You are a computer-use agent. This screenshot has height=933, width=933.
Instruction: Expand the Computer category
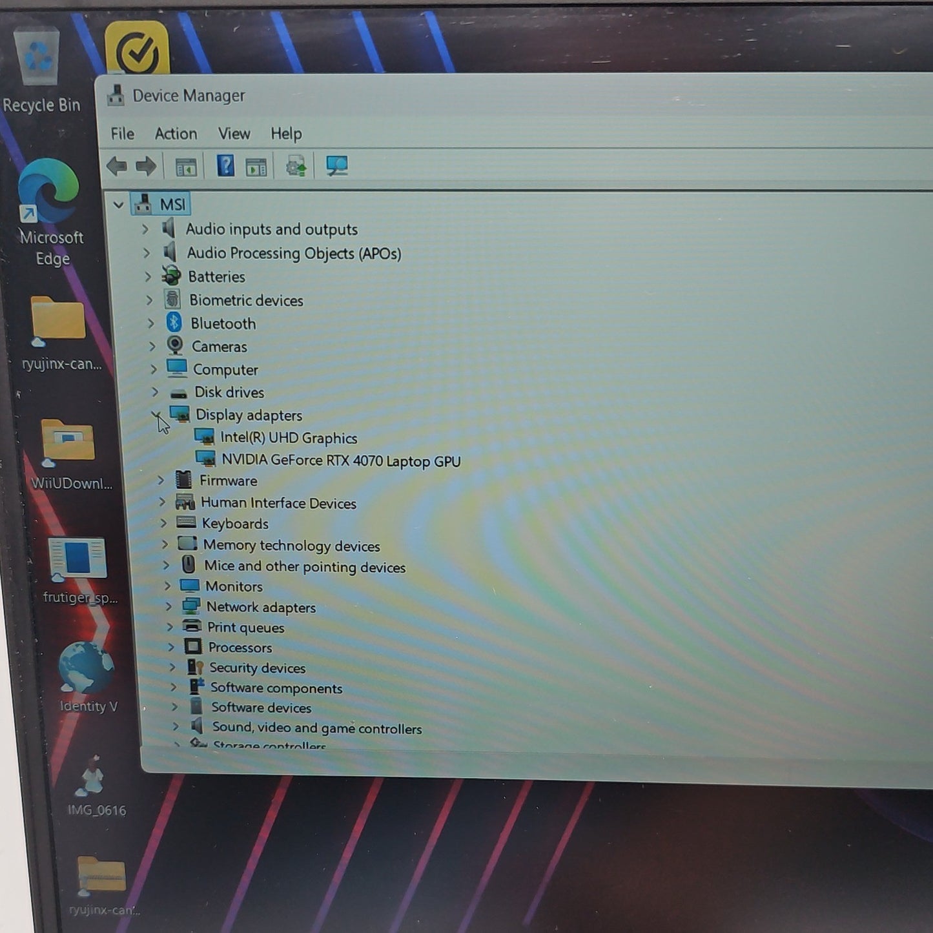[x=153, y=369]
